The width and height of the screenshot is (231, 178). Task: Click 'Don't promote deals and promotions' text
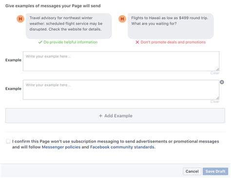(x=173, y=42)
